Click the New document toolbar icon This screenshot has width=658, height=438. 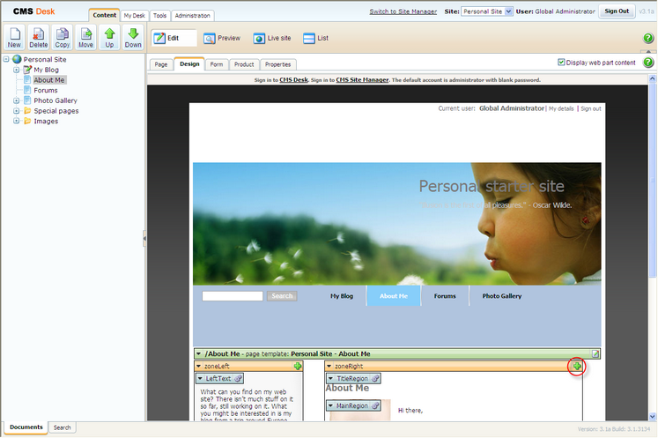[x=15, y=37]
